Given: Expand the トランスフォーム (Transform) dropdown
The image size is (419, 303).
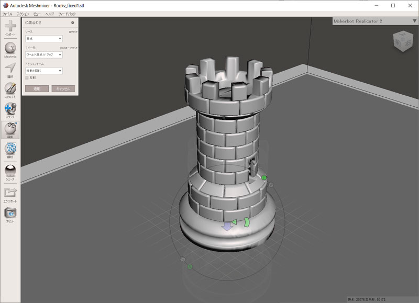Looking at the screenshot, I should point(44,71).
